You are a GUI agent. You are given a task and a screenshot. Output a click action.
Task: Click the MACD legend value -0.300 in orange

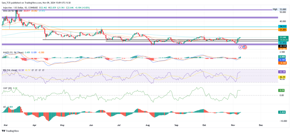pos(41,53)
